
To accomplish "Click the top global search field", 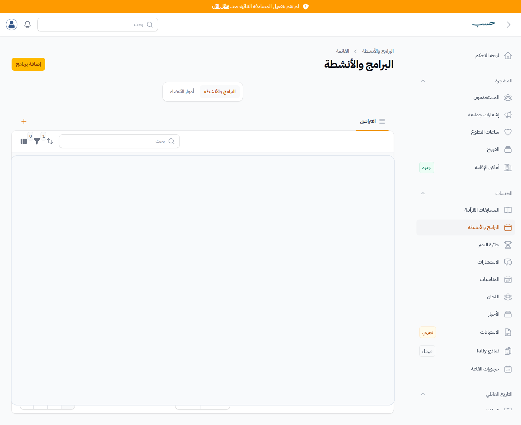I will [x=98, y=25].
